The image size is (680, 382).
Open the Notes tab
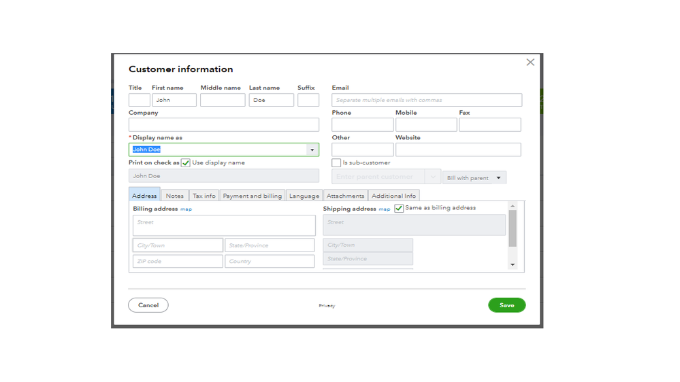[175, 196]
